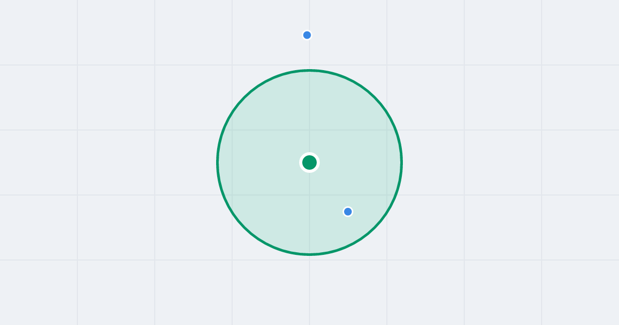619x325 pixels.
Task: Click the shaded area between the center marker and the inner blue dot
Action: tap(329, 187)
